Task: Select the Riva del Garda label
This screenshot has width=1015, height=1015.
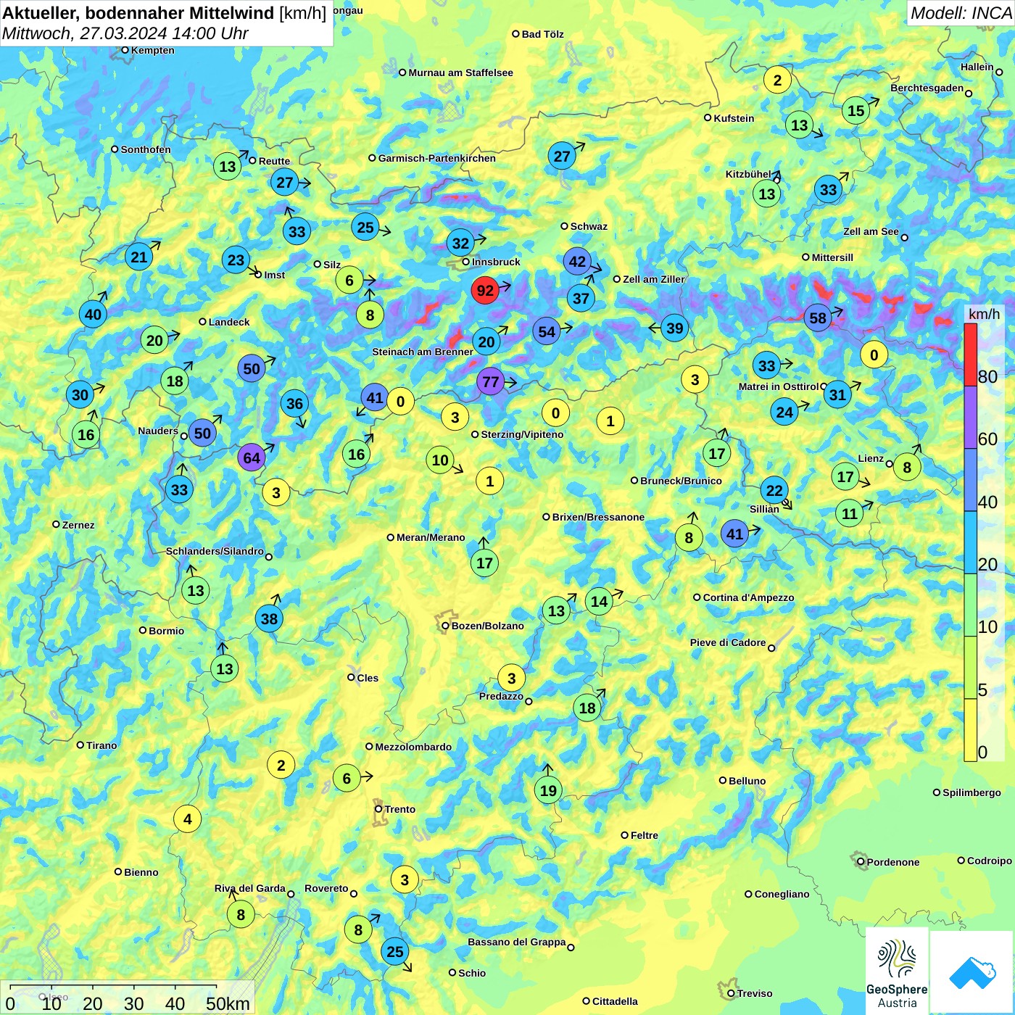Action: 249,888
